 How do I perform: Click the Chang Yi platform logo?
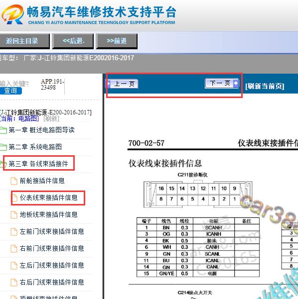point(12,14)
